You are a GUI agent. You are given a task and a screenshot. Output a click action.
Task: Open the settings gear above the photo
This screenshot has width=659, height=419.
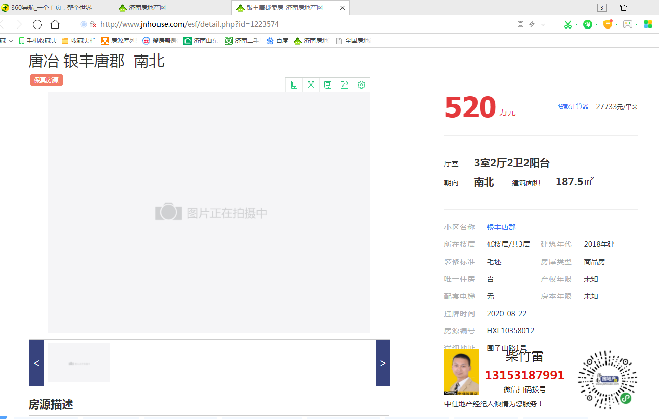(x=361, y=85)
